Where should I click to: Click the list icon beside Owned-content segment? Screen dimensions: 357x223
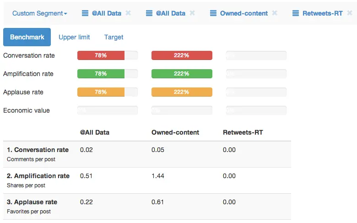tap(213, 13)
